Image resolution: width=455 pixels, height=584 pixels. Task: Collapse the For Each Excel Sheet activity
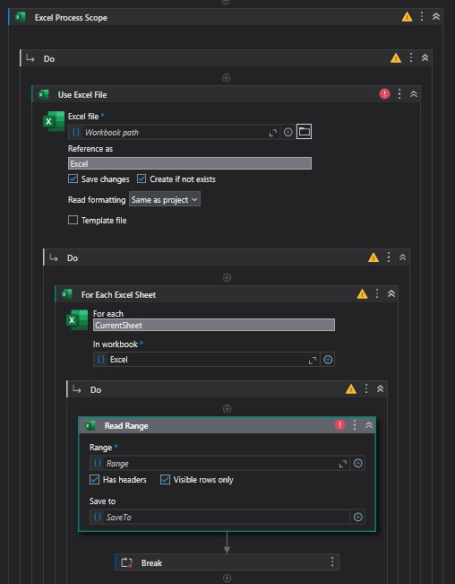click(391, 294)
